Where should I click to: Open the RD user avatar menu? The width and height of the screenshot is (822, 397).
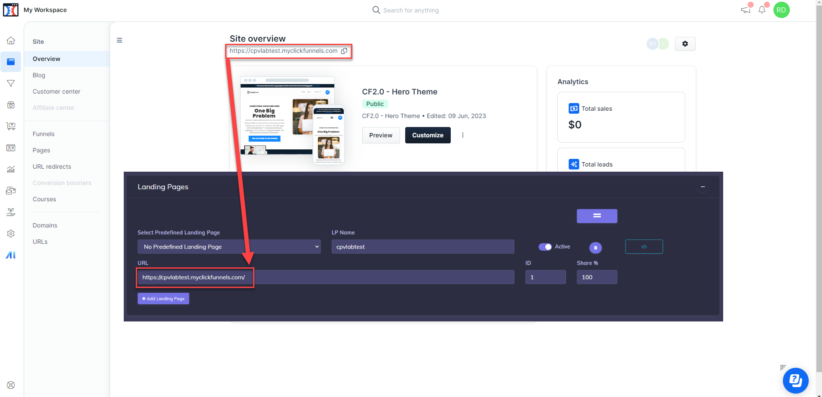point(781,10)
